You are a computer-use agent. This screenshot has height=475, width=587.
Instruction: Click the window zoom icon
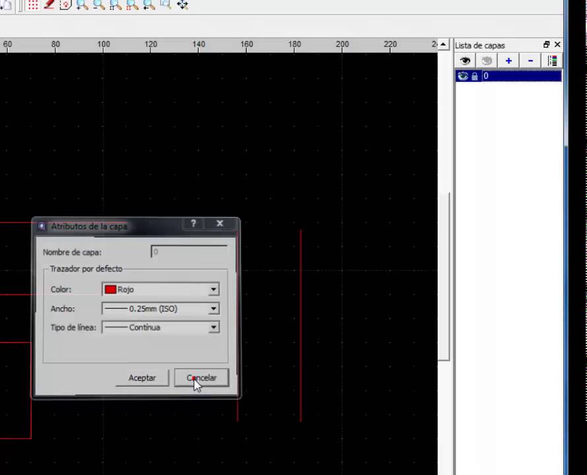pos(166,5)
